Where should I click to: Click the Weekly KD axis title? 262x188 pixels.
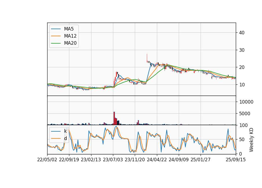(251, 140)
